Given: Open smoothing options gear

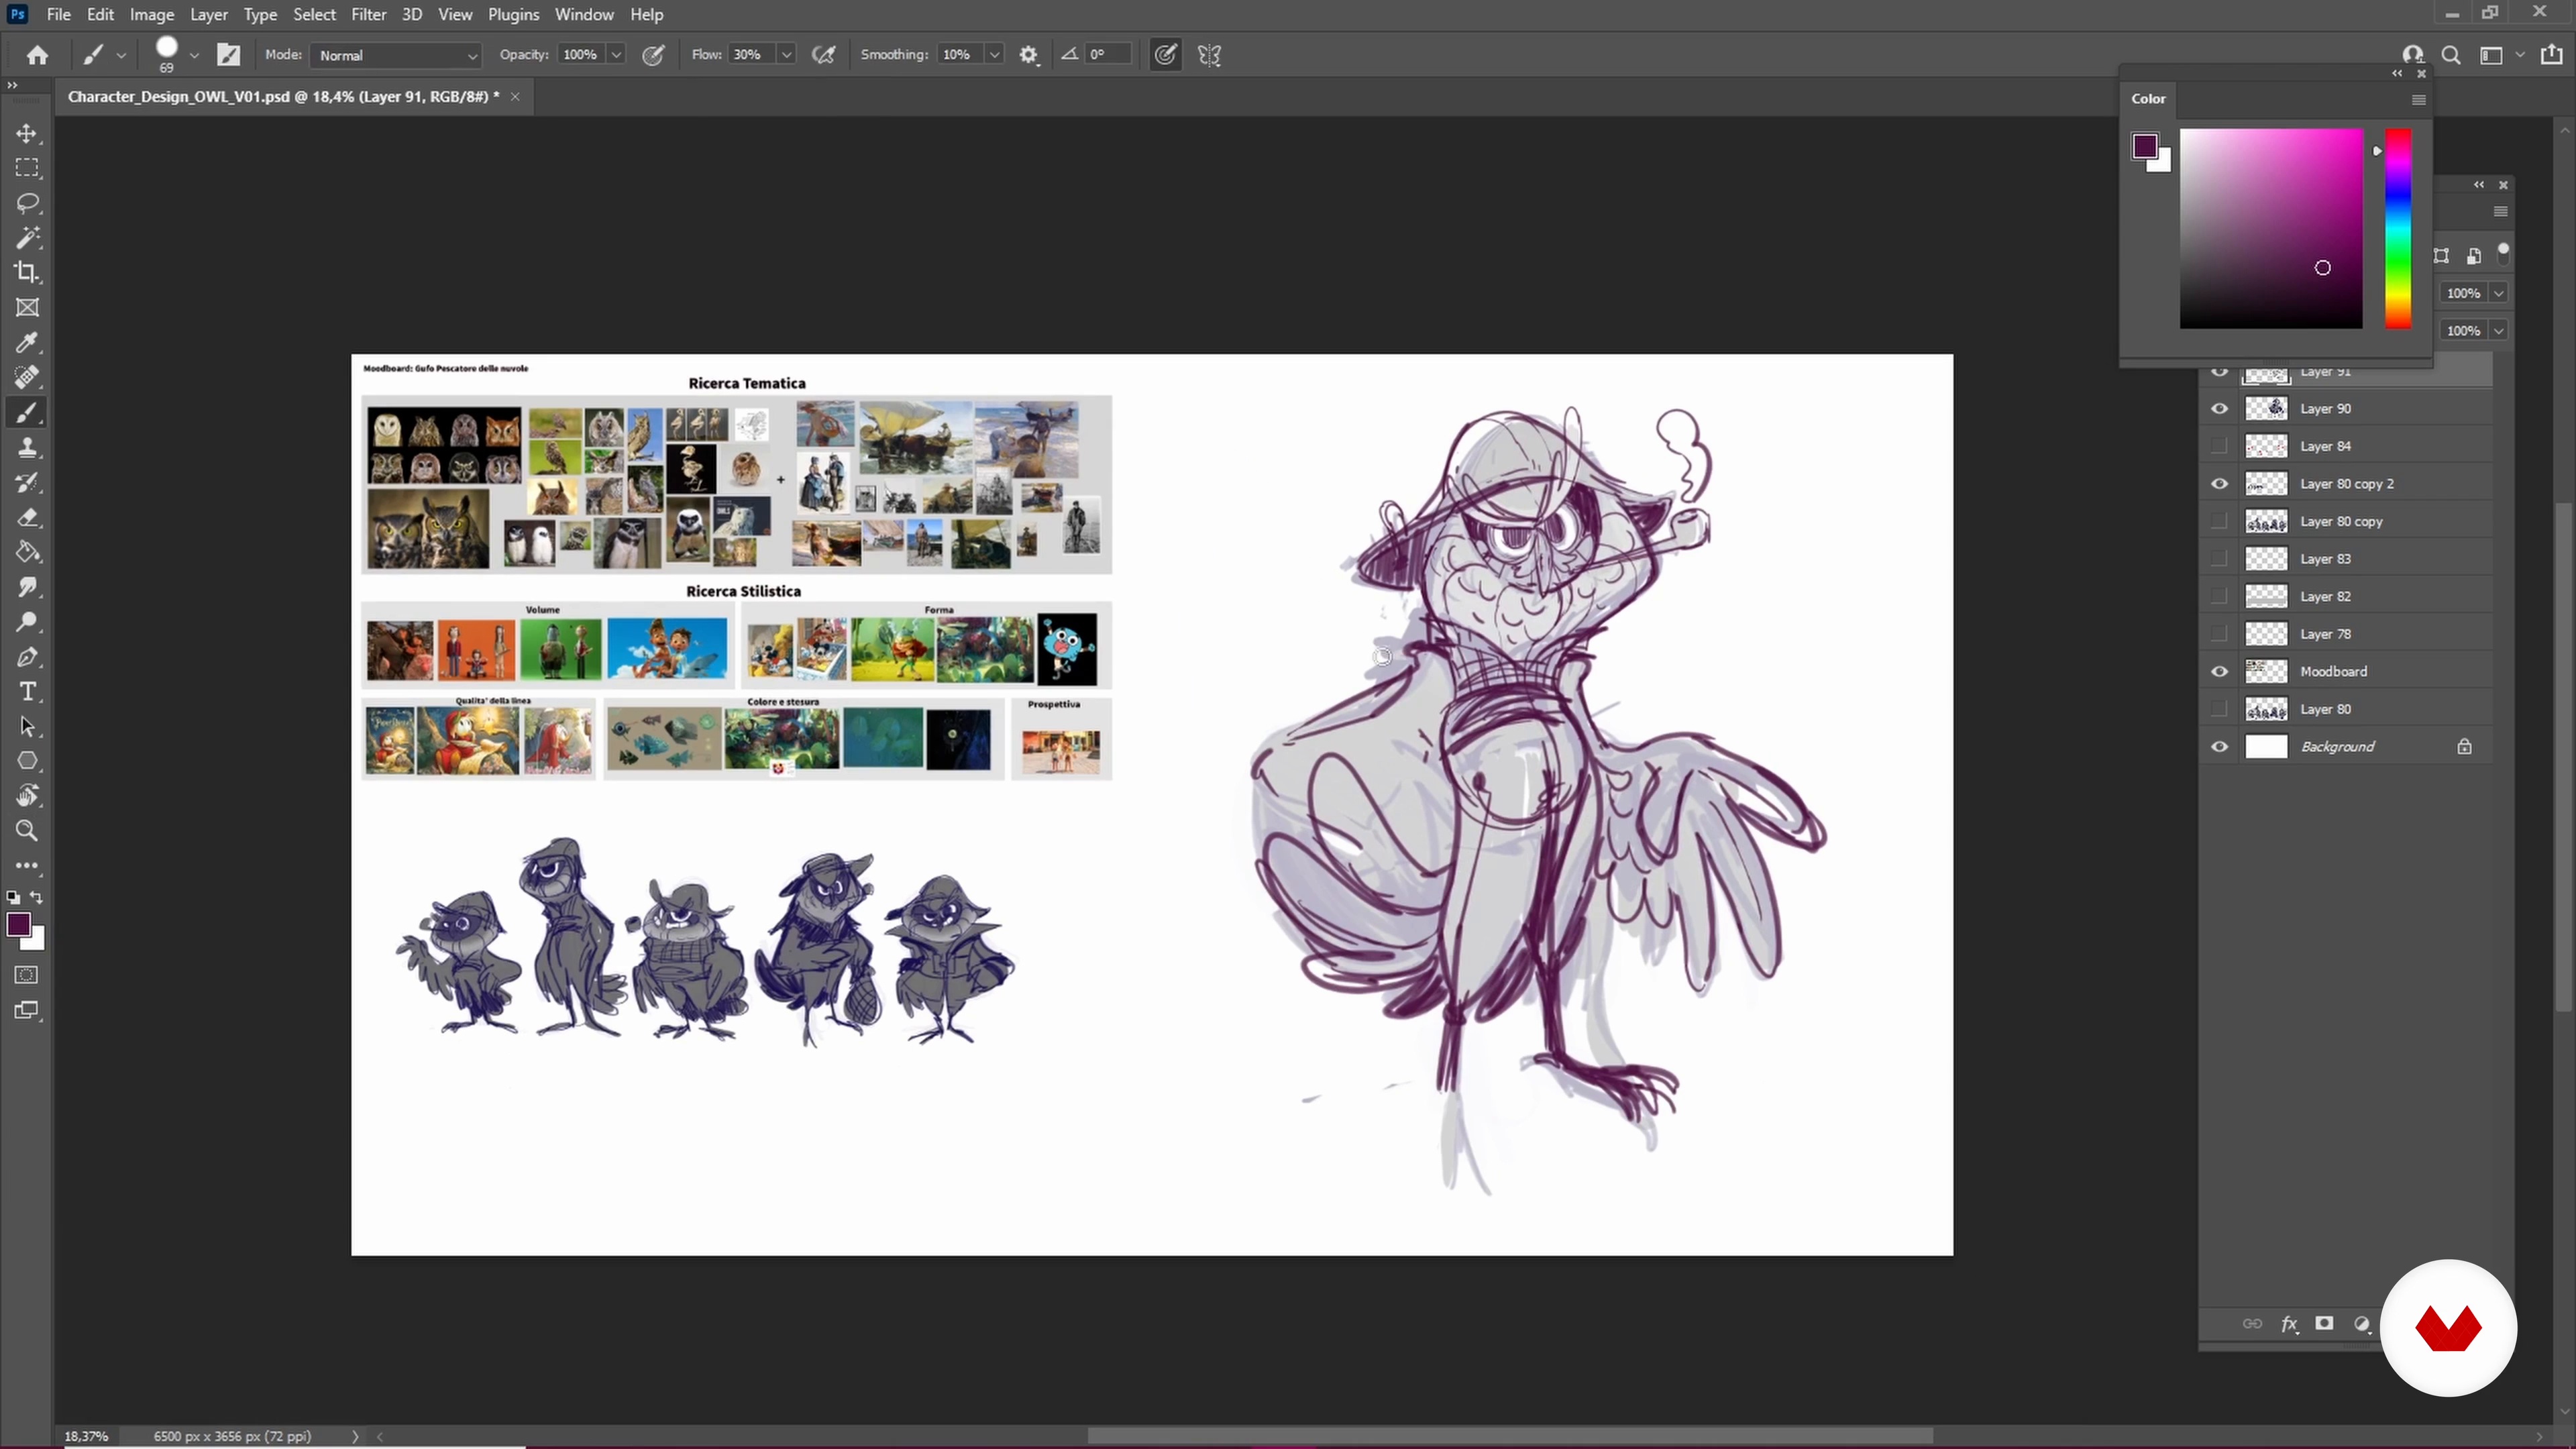Looking at the screenshot, I should pos(1029,55).
